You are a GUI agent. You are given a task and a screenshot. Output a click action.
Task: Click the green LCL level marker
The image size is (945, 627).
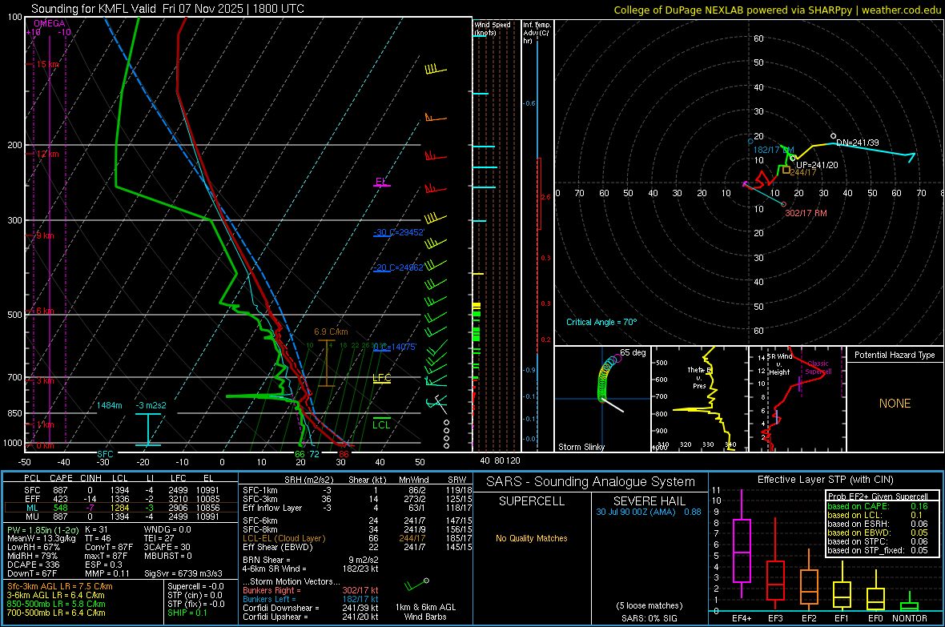click(381, 423)
